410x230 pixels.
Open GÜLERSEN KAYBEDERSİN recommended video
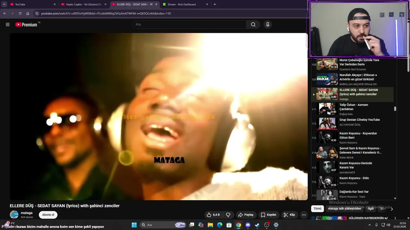368,218
